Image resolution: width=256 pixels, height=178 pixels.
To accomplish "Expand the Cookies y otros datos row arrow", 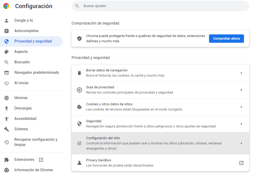I will tap(241, 107).
